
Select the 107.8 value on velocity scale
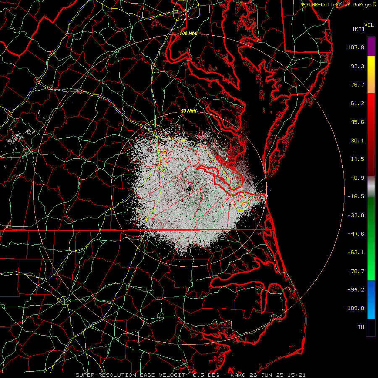click(x=356, y=47)
